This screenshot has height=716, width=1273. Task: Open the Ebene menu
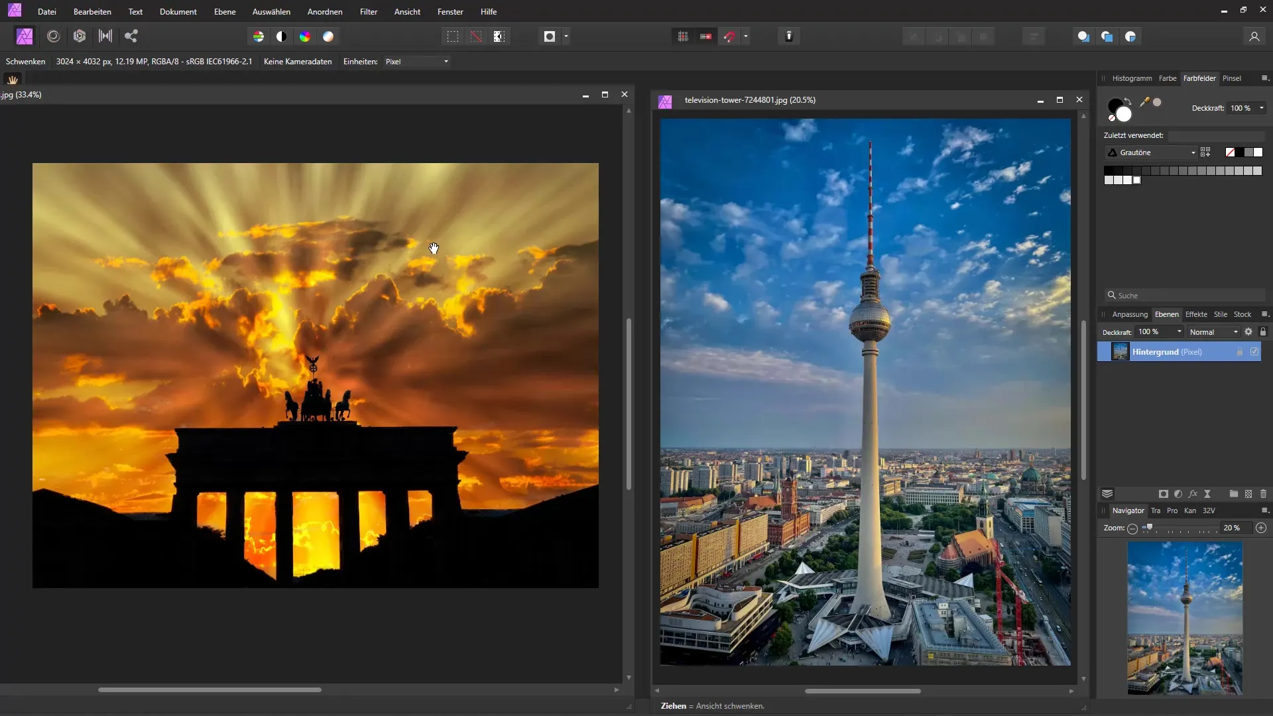pos(225,11)
